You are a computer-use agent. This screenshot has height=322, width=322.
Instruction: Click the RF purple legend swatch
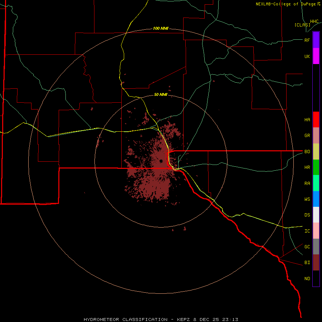pyautogui.click(x=316, y=40)
